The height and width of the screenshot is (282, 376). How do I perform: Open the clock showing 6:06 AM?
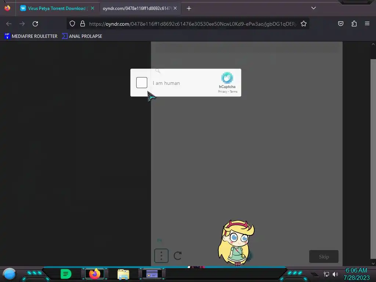tap(356, 271)
